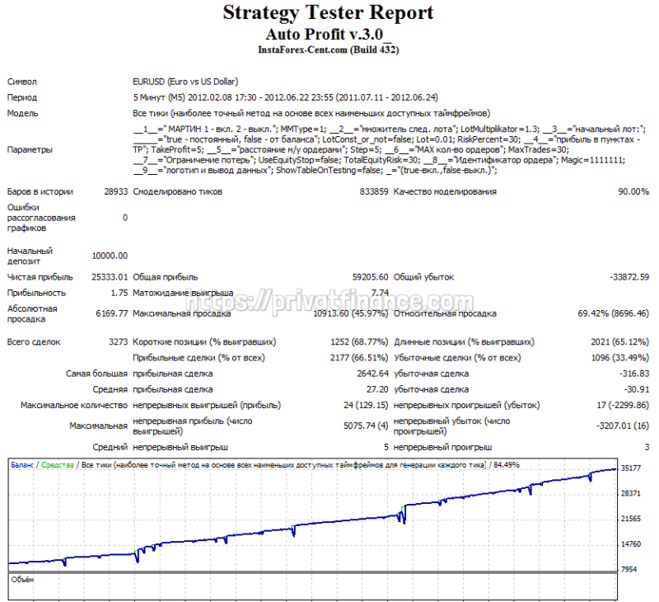Image resolution: width=659 pixels, height=602 pixels.
Task: Click the 'Смоделировано тиков' label
Action: click(x=177, y=192)
